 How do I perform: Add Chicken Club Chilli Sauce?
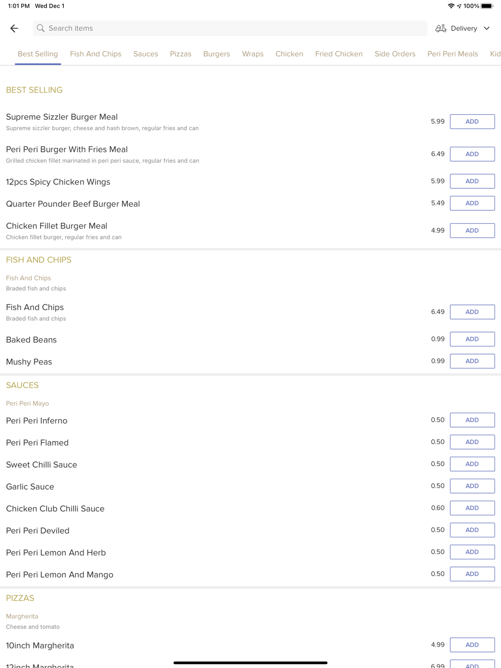coord(472,508)
